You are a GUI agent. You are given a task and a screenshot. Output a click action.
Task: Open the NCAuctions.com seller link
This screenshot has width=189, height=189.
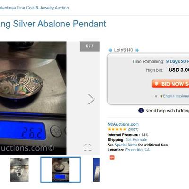(x=123, y=124)
